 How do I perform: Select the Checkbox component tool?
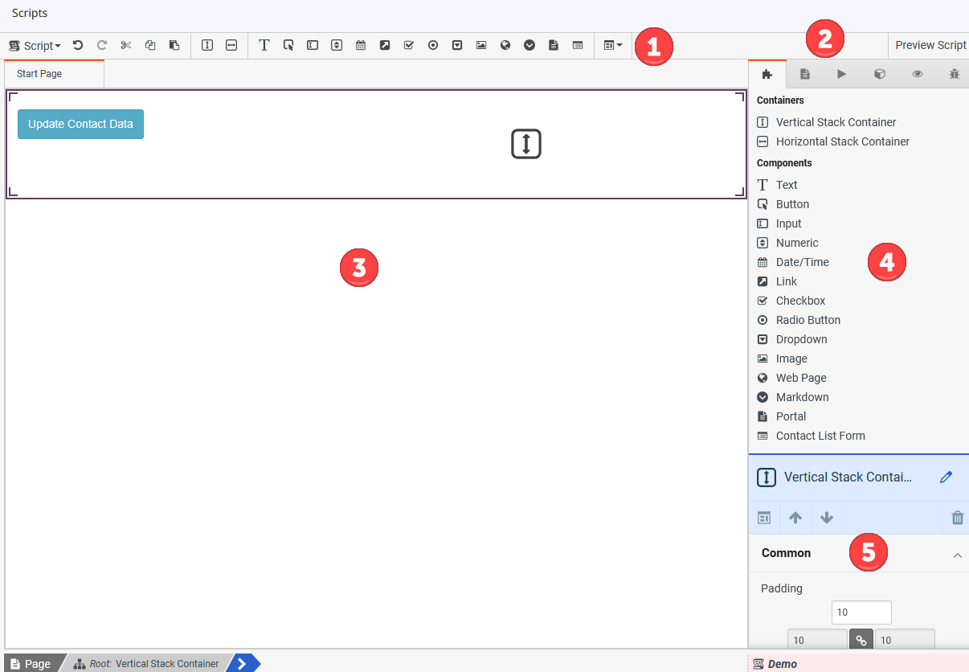click(409, 46)
